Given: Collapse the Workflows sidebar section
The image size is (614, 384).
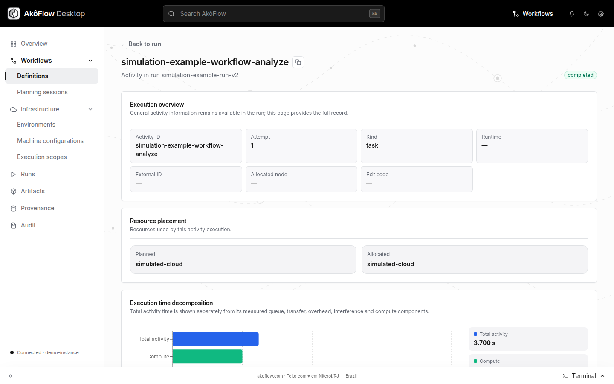Looking at the screenshot, I should click(x=90, y=61).
